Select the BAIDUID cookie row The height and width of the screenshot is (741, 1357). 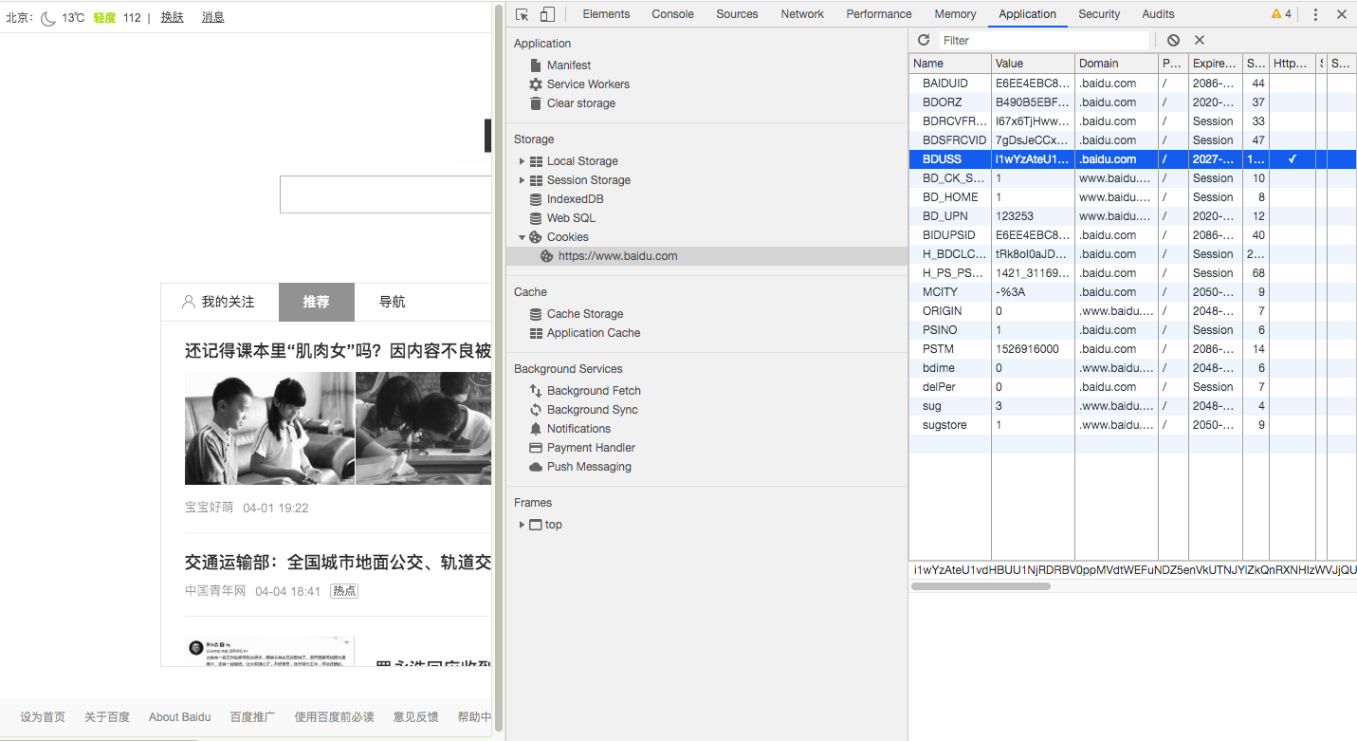click(x=1132, y=83)
